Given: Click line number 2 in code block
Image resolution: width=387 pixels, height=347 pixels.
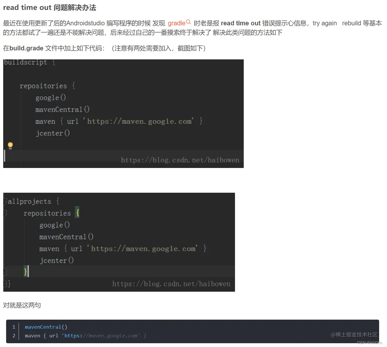Looking at the screenshot, I should (14, 336).
